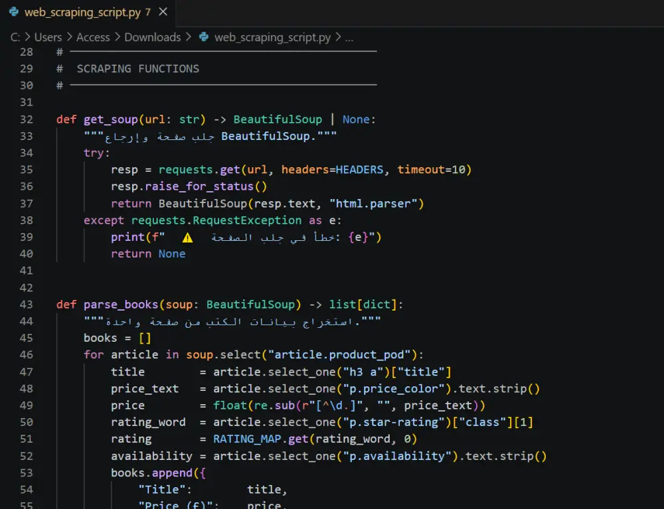Click the "p.star-rating" selector string
The image size is (664, 509).
393,422
